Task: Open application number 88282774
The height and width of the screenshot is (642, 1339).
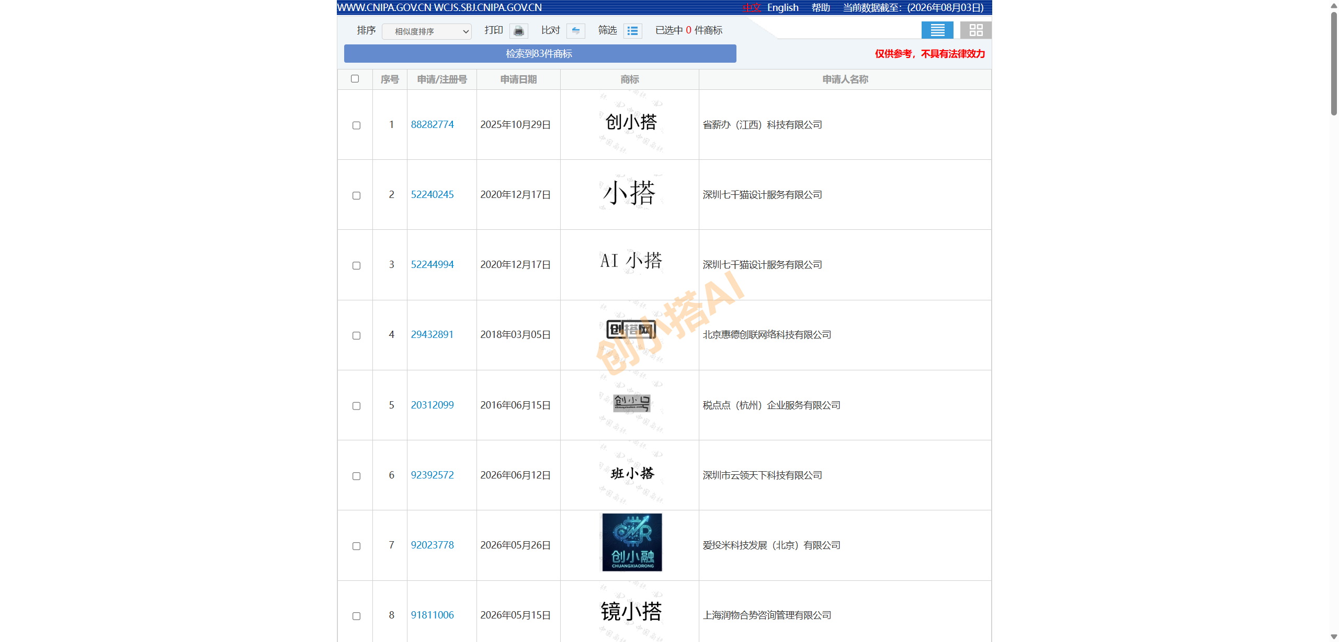Action: coord(432,125)
